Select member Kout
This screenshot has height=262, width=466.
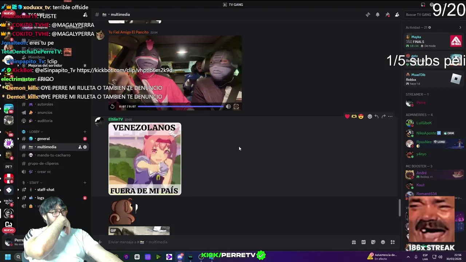click(x=434, y=185)
